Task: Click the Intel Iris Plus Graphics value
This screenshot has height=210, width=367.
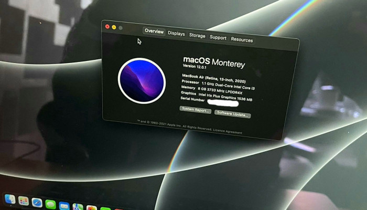Action: click(x=225, y=97)
